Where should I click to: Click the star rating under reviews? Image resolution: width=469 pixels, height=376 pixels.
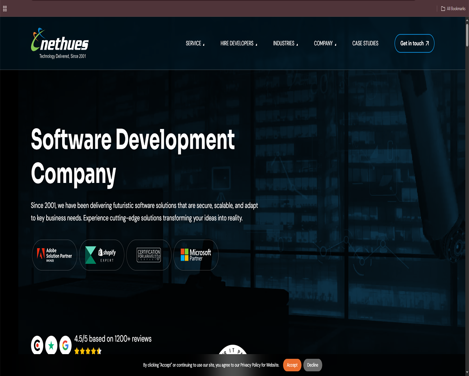click(88, 351)
